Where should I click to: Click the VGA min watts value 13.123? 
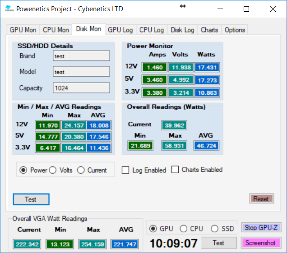coord(60,244)
